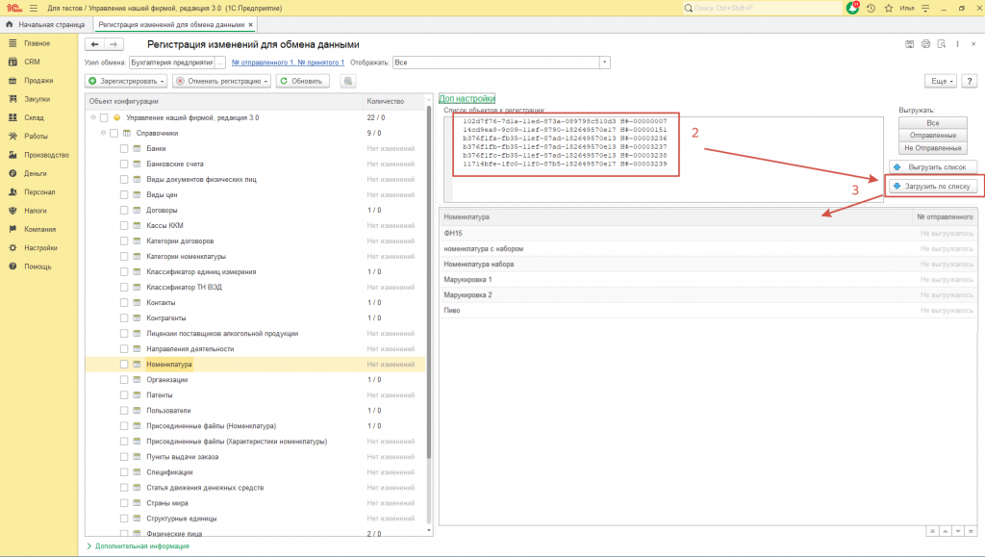Screen dimensions: 985x557
Task: Expand Дополнительная информация section
Action: 139,546
